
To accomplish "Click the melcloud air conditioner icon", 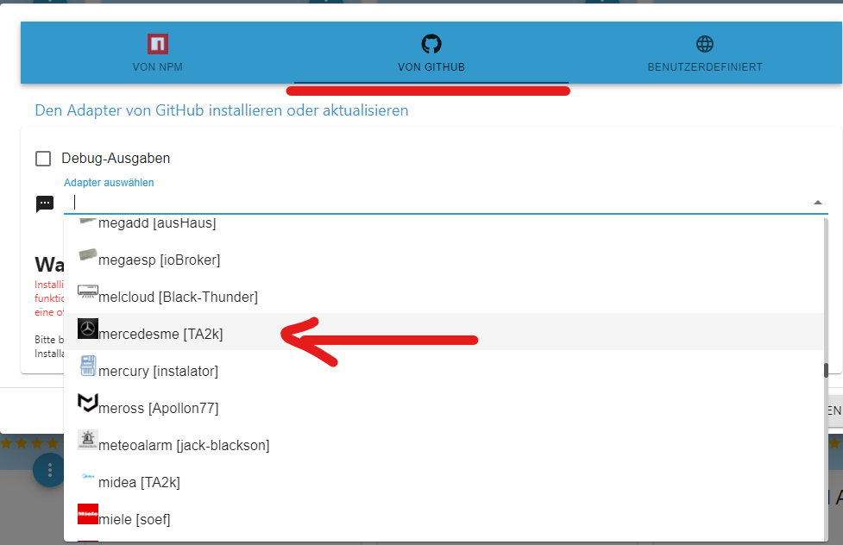I will tap(88, 291).
